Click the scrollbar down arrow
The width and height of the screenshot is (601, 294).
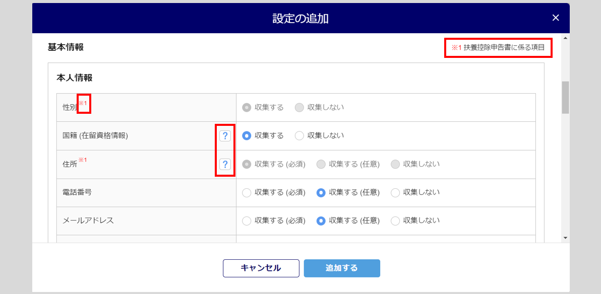pyautogui.click(x=565, y=238)
